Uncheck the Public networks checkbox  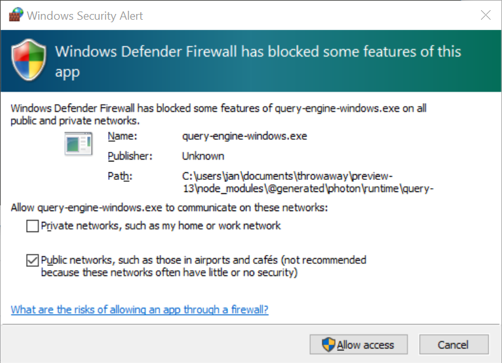(32, 261)
